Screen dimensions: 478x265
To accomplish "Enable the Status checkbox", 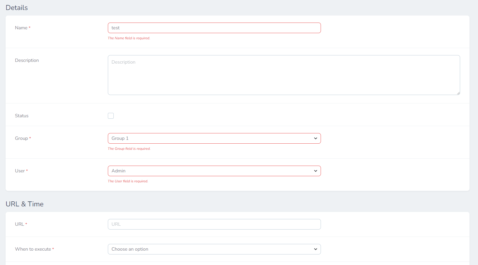I will [111, 115].
